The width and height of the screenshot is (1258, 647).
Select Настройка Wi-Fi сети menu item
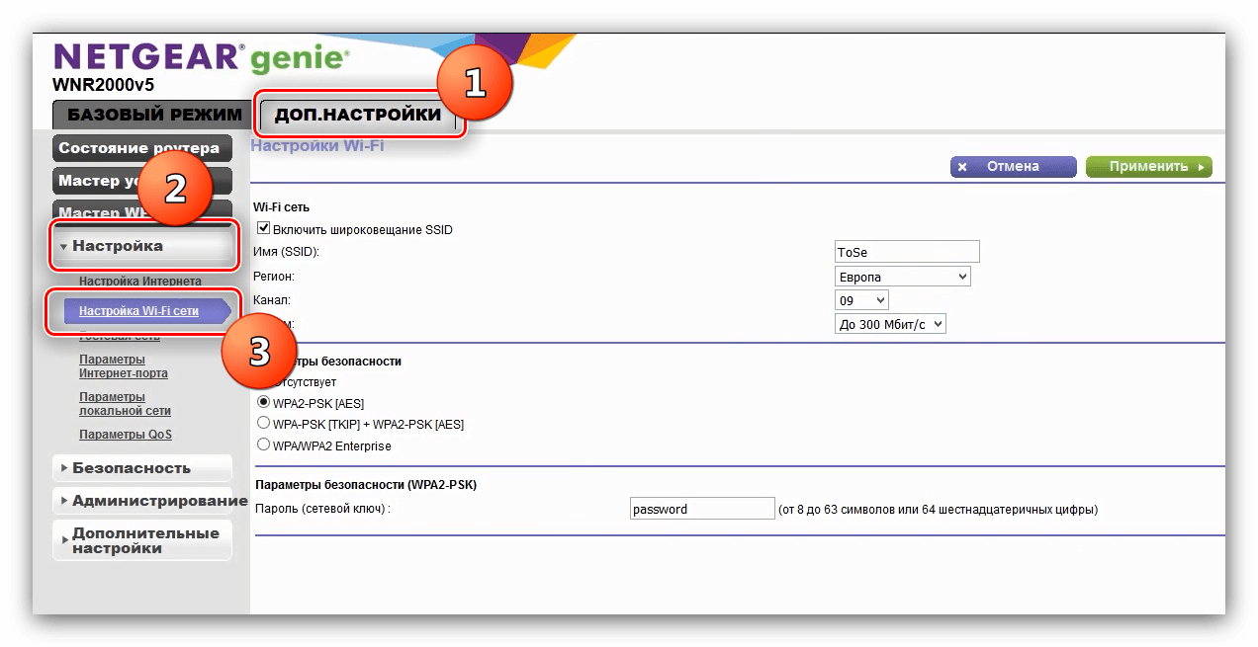click(138, 311)
